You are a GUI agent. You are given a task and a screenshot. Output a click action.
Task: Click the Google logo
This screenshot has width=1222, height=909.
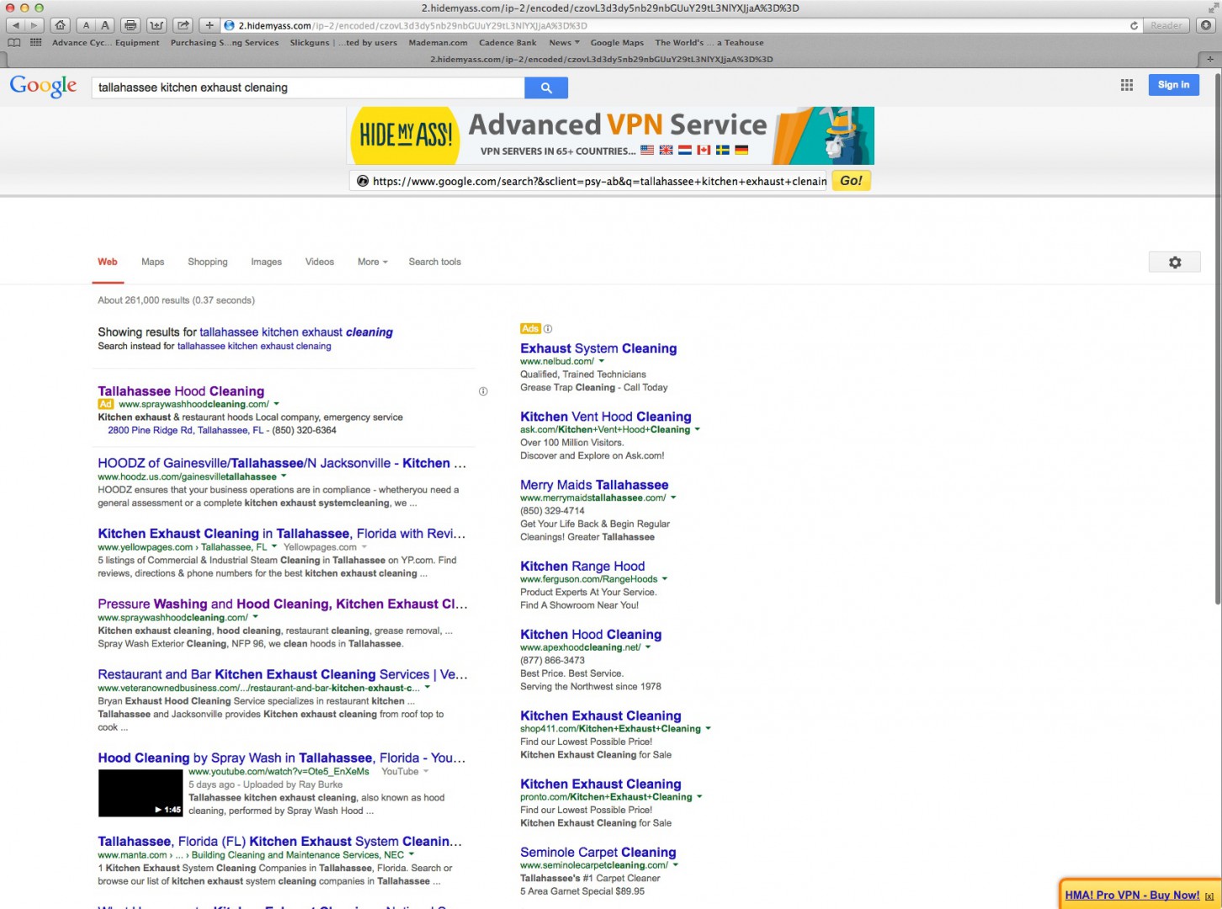coord(43,86)
